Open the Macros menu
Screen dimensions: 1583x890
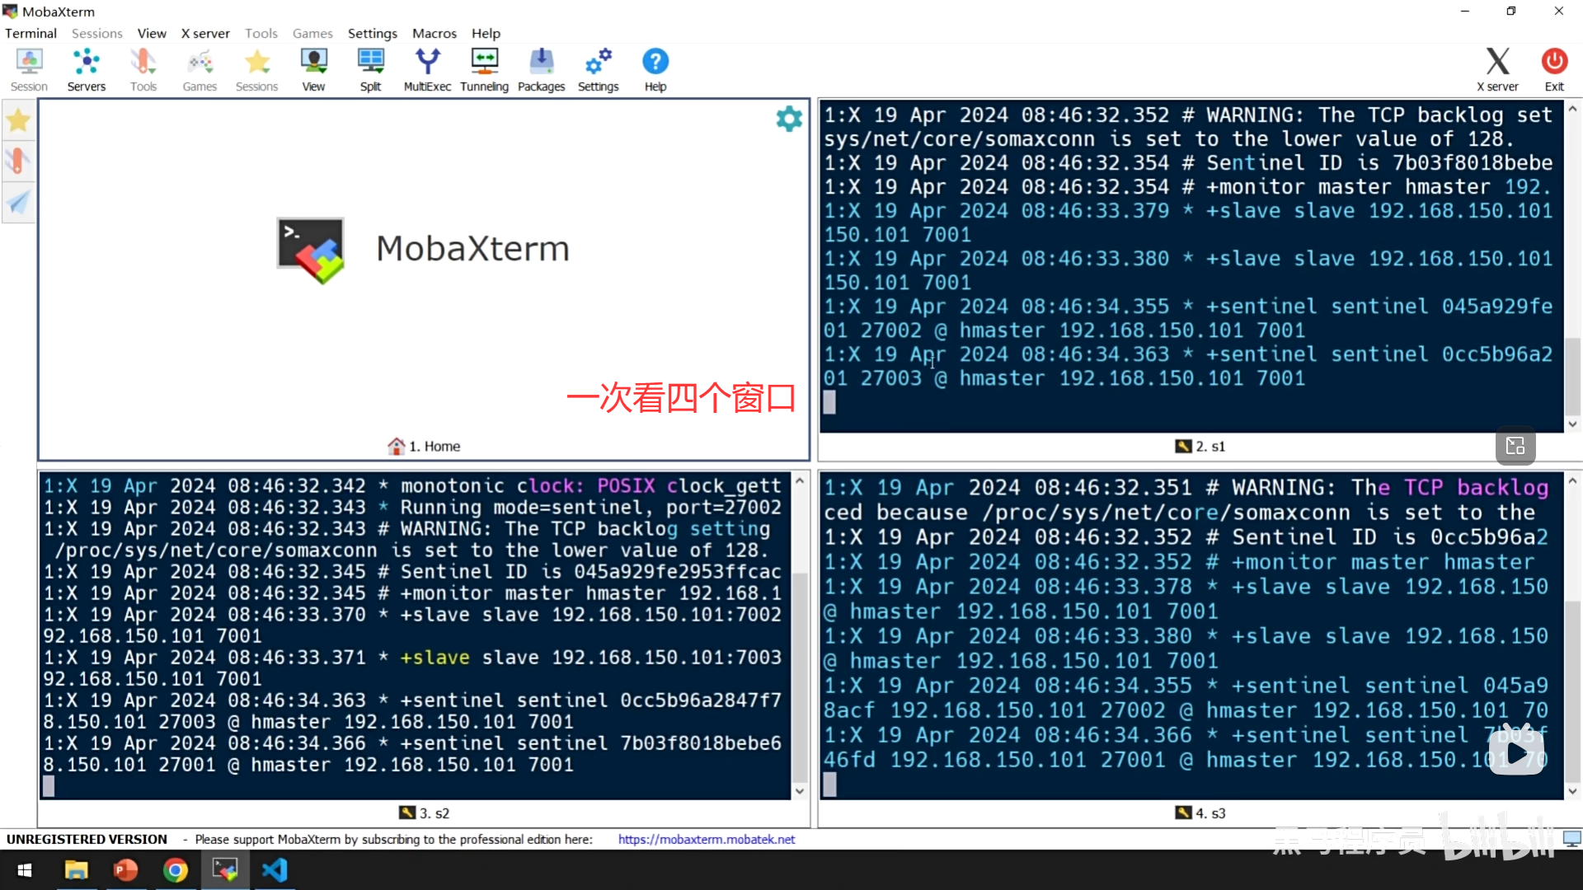click(434, 34)
